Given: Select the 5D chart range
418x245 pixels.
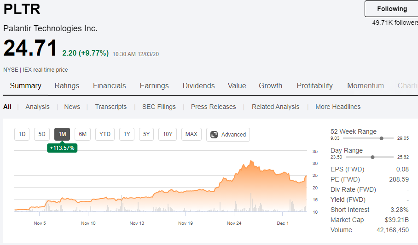Looking at the screenshot, I should (42, 134).
